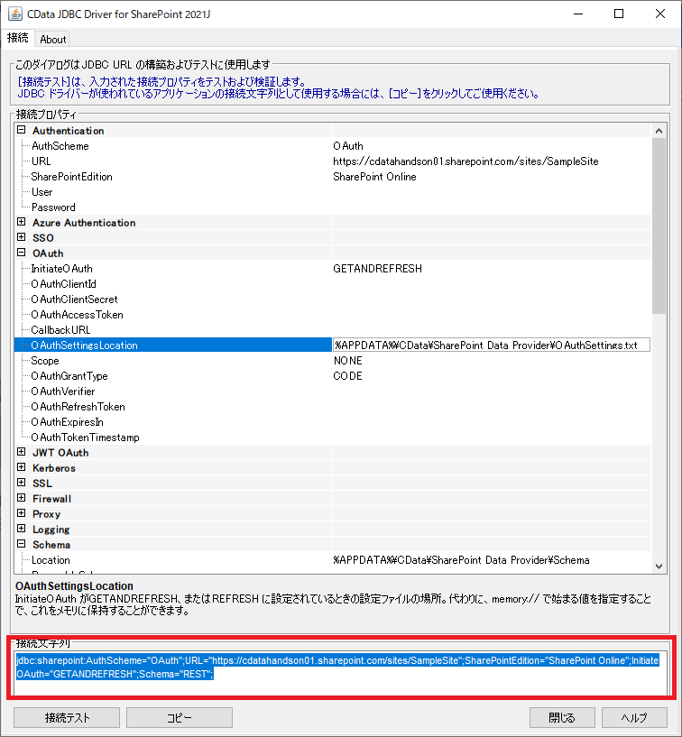Select the SharePointEdition property
Viewport: 682px width, 737px height.
[x=71, y=177]
